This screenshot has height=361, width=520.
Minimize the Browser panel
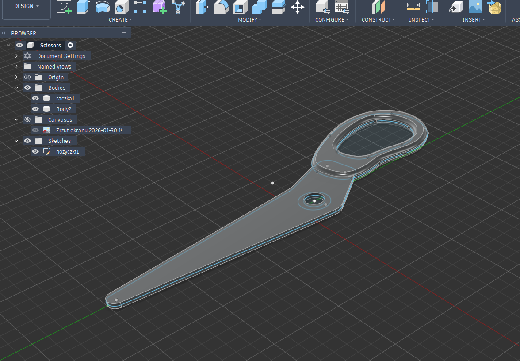123,33
